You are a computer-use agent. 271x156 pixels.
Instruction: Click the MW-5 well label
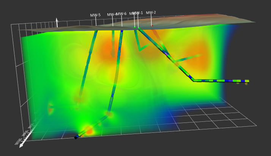[x=95, y=15]
